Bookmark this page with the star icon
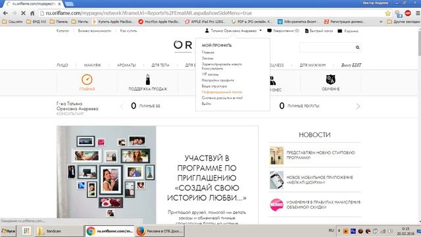The height and width of the screenshot is (237, 421). click(387, 13)
